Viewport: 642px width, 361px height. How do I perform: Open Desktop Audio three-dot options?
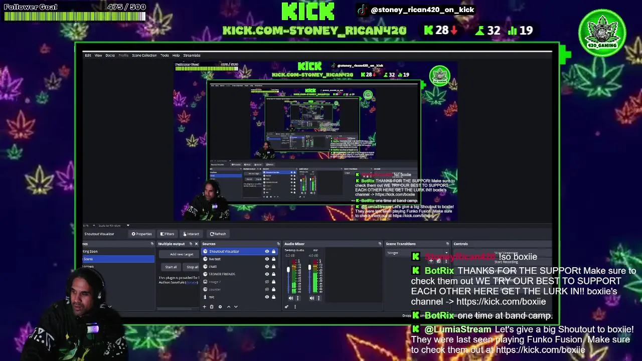(298, 298)
